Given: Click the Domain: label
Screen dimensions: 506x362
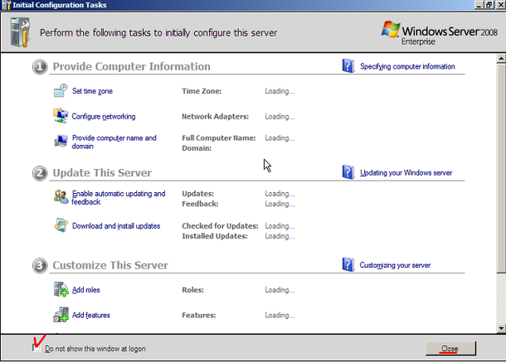Looking at the screenshot, I should [x=197, y=148].
